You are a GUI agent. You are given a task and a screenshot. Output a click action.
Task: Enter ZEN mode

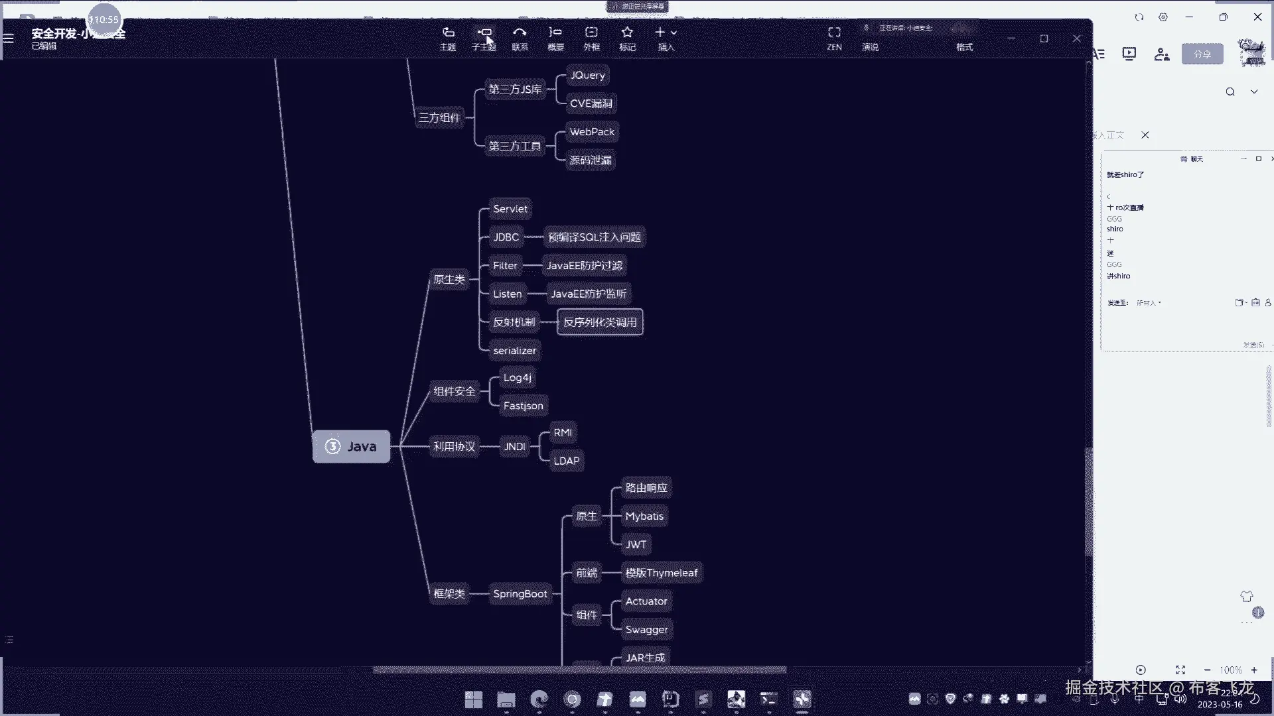[834, 38]
